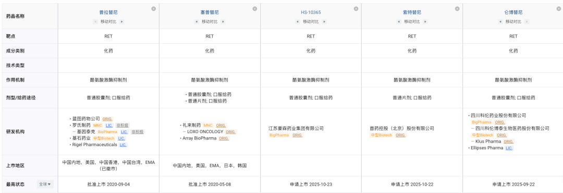Click the BigPharma tag under 江苏豪森药业集团有限公司

[x=279, y=135]
